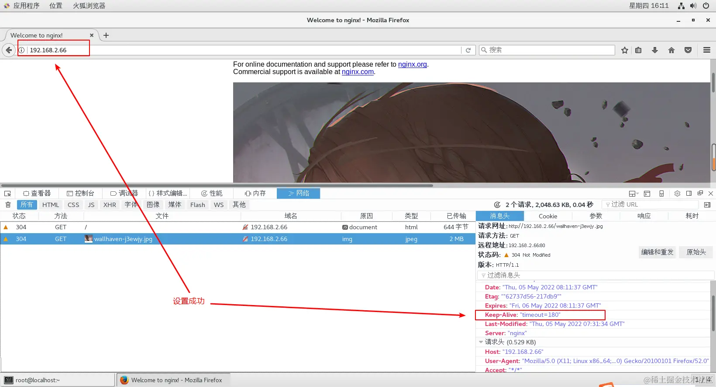Viewport: 716px width, 387px height.
Task: Toggle the WS request filter
Action: [x=219, y=205]
